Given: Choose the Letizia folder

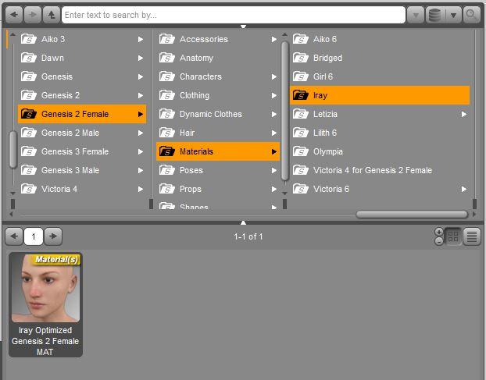Looking at the screenshot, I should point(380,114).
